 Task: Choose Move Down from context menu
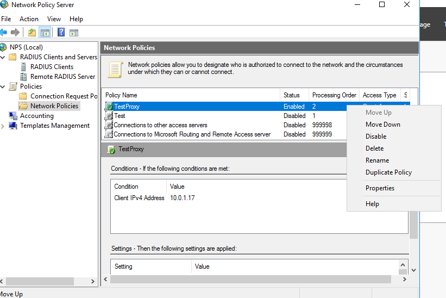click(382, 125)
